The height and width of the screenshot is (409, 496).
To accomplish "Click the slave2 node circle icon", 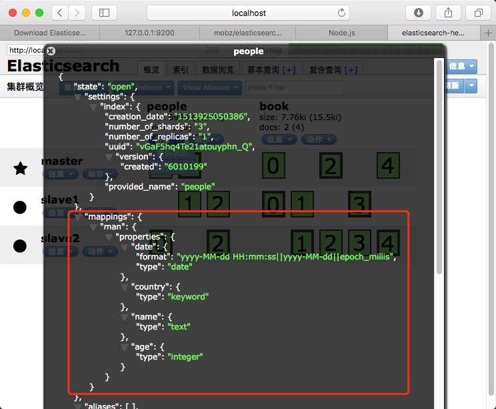I will 20,246.
